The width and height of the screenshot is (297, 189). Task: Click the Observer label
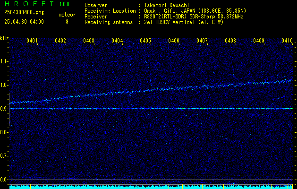click(96, 5)
